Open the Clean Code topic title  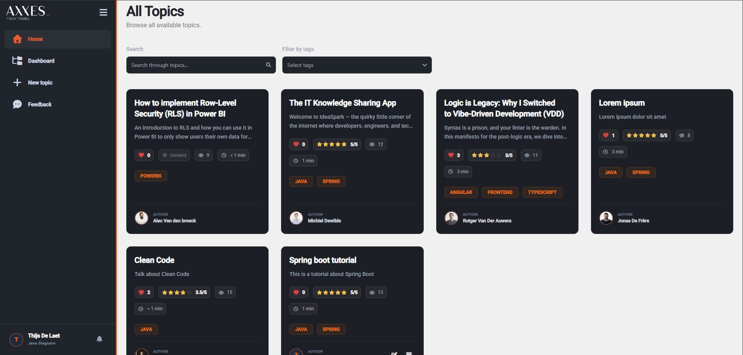(154, 260)
